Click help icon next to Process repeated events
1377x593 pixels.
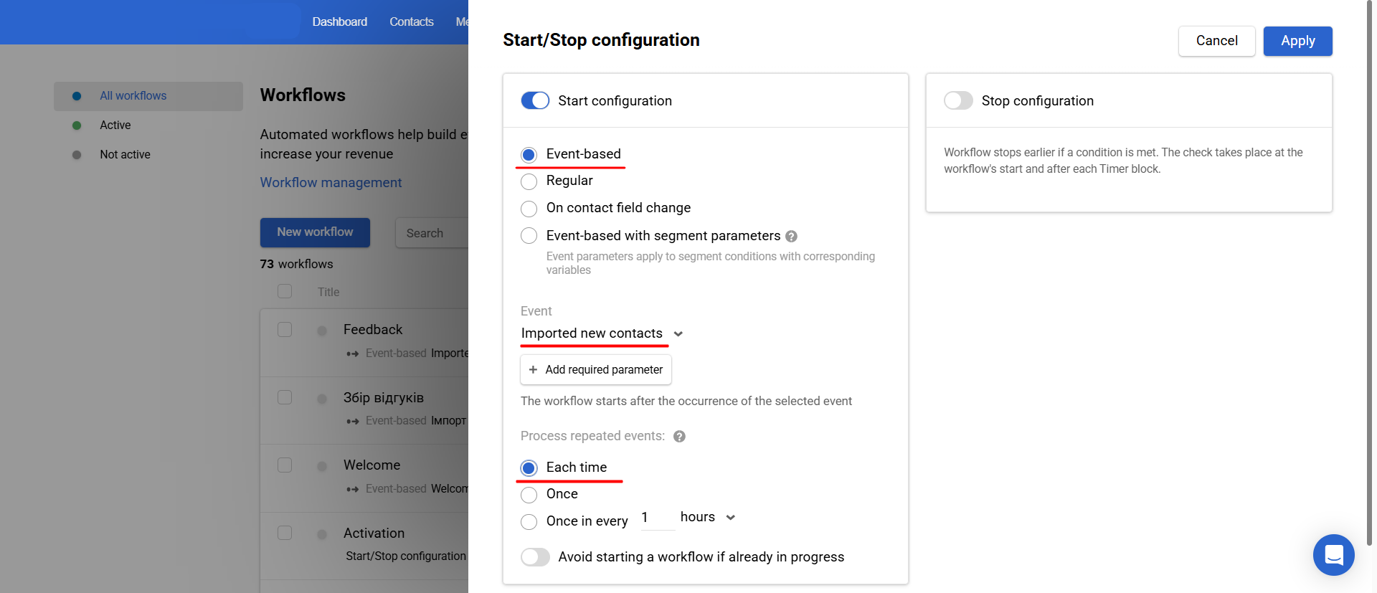point(679,437)
